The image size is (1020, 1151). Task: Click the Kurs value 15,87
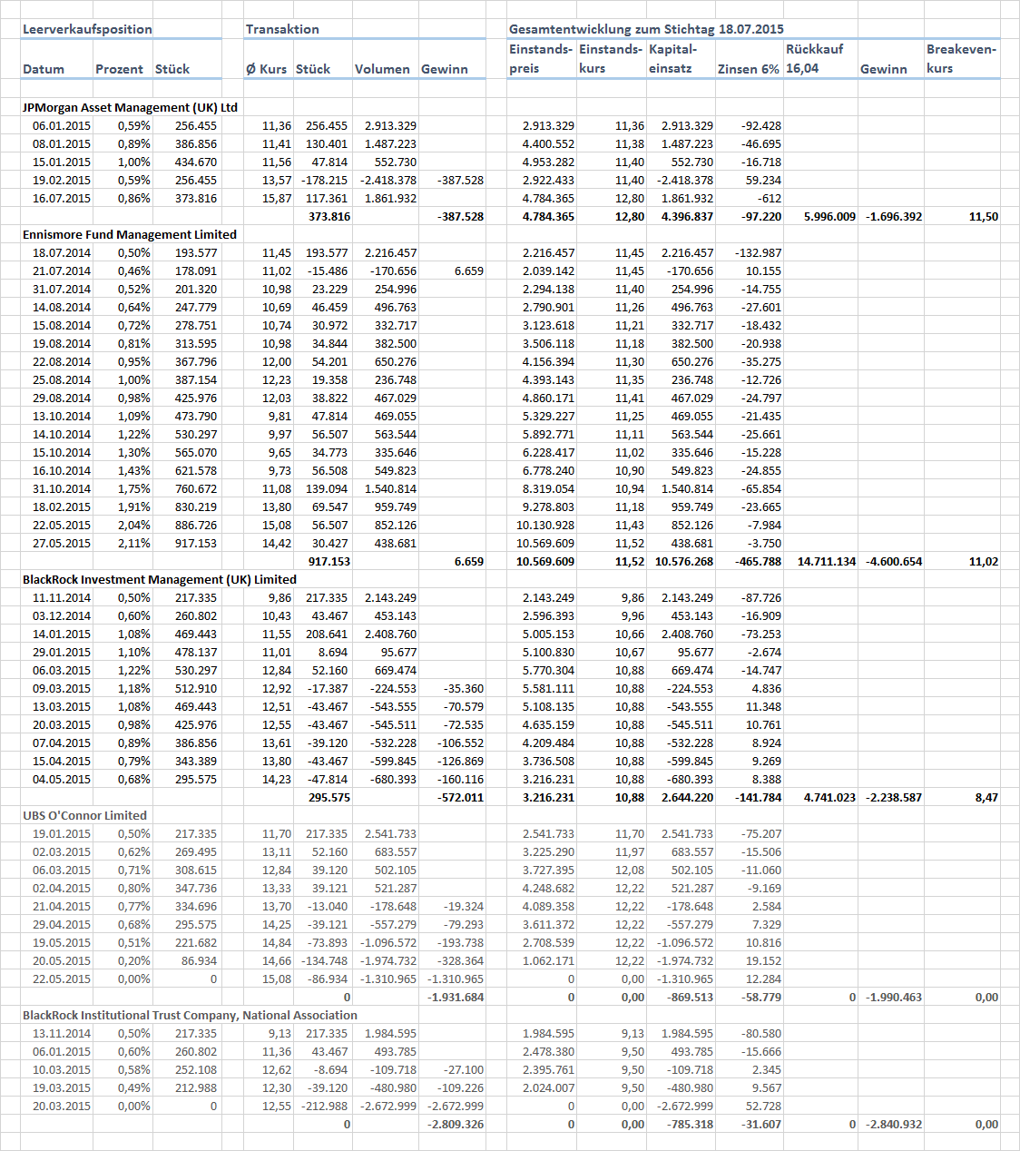277,198
